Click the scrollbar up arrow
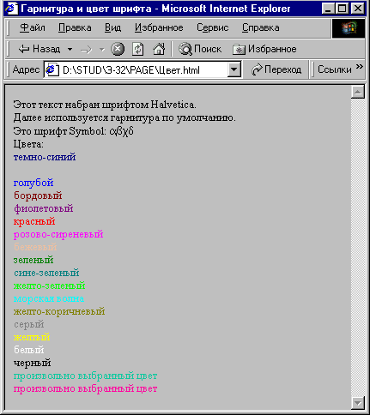 tap(358, 92)
